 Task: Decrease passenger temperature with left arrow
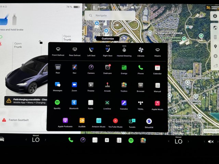click(169, 141)
